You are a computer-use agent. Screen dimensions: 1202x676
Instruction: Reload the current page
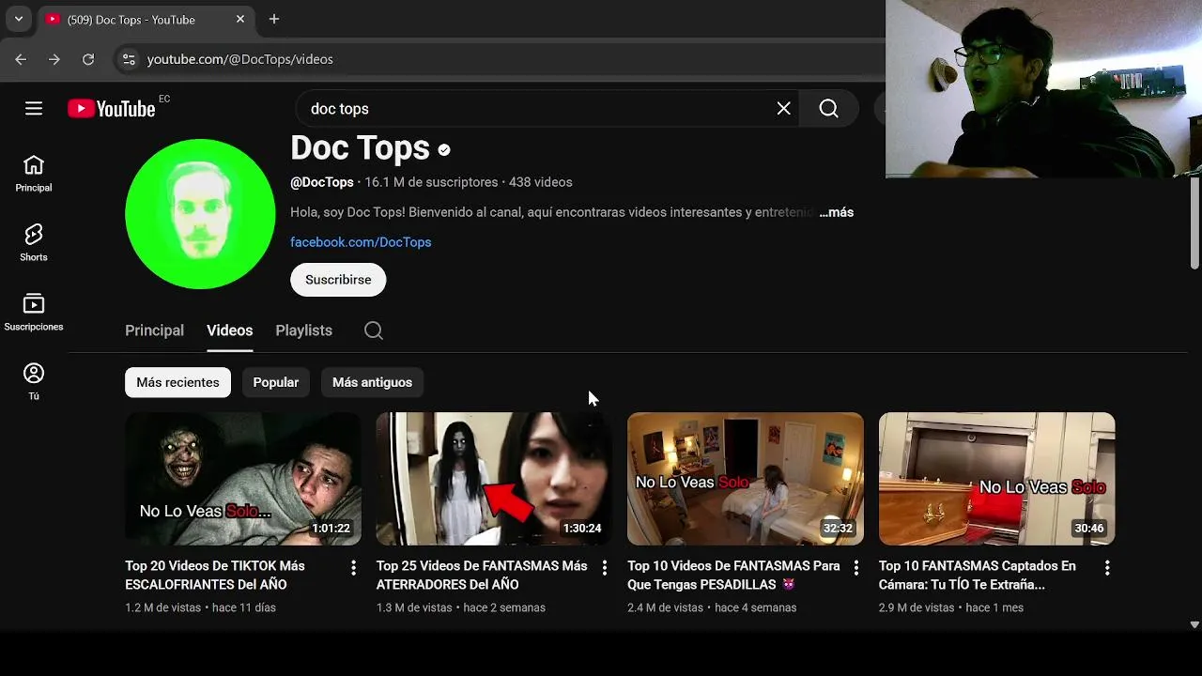[88, 59]
